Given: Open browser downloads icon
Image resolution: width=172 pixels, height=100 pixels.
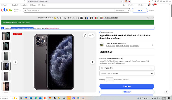Looking at the screenshot, I should click(155, 1).
